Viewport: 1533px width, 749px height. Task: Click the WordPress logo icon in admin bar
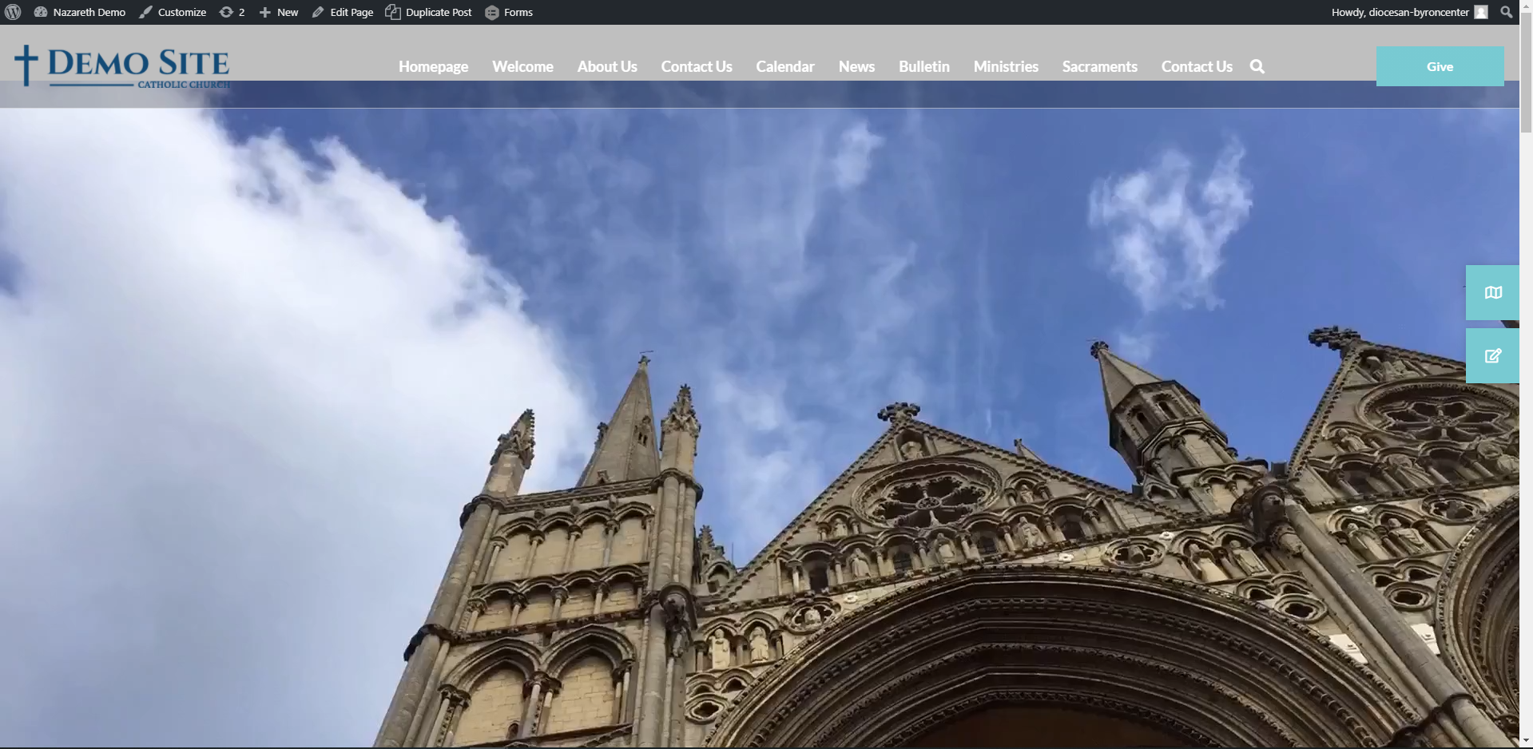13,12
